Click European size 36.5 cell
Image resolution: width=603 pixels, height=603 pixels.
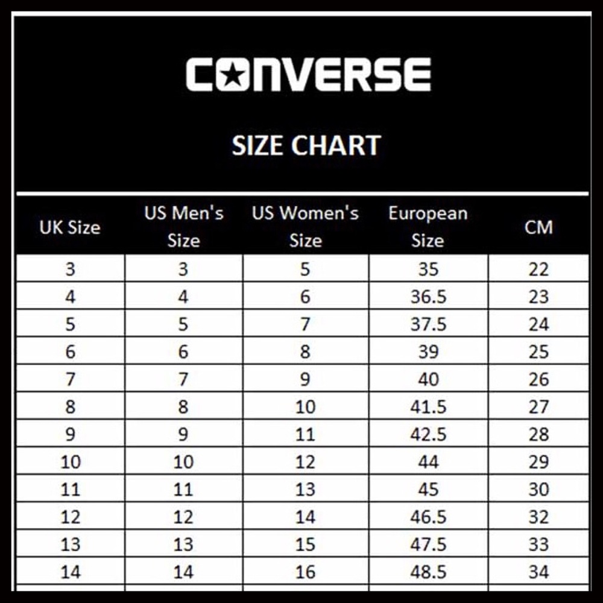point(428,297)
